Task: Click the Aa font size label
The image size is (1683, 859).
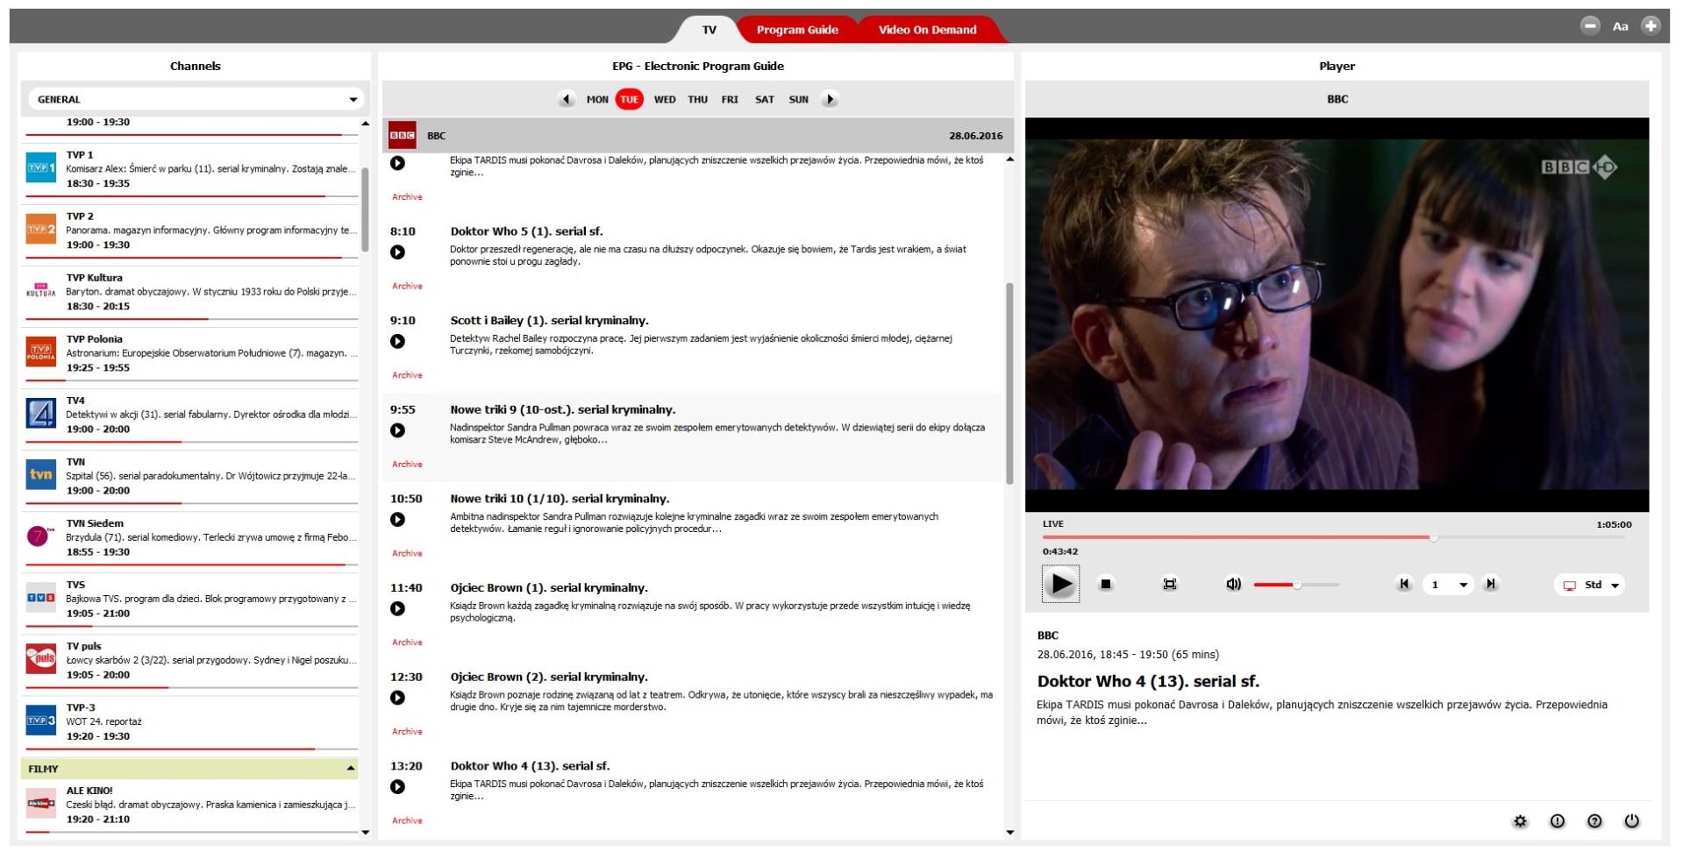Action: pos(1620,26)
